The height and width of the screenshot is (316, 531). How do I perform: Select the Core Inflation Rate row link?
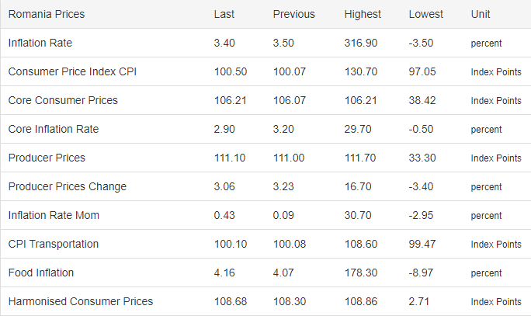tap(54, 130)
